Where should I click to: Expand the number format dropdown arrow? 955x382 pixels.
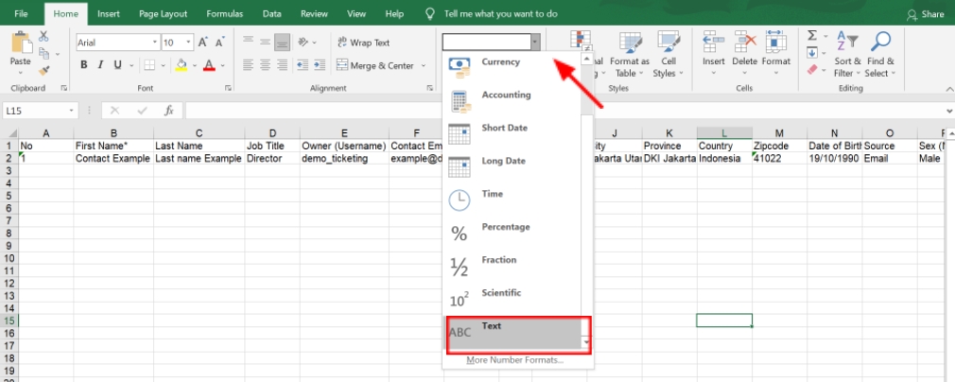pyautogui.click(x=535, y=42)
